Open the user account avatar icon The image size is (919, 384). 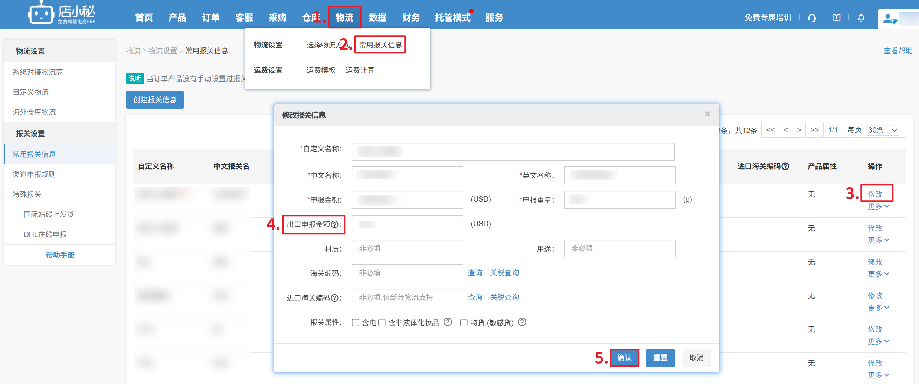click(890, 19)
